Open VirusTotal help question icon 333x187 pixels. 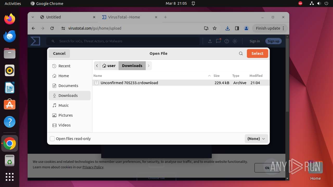[227, 41]
